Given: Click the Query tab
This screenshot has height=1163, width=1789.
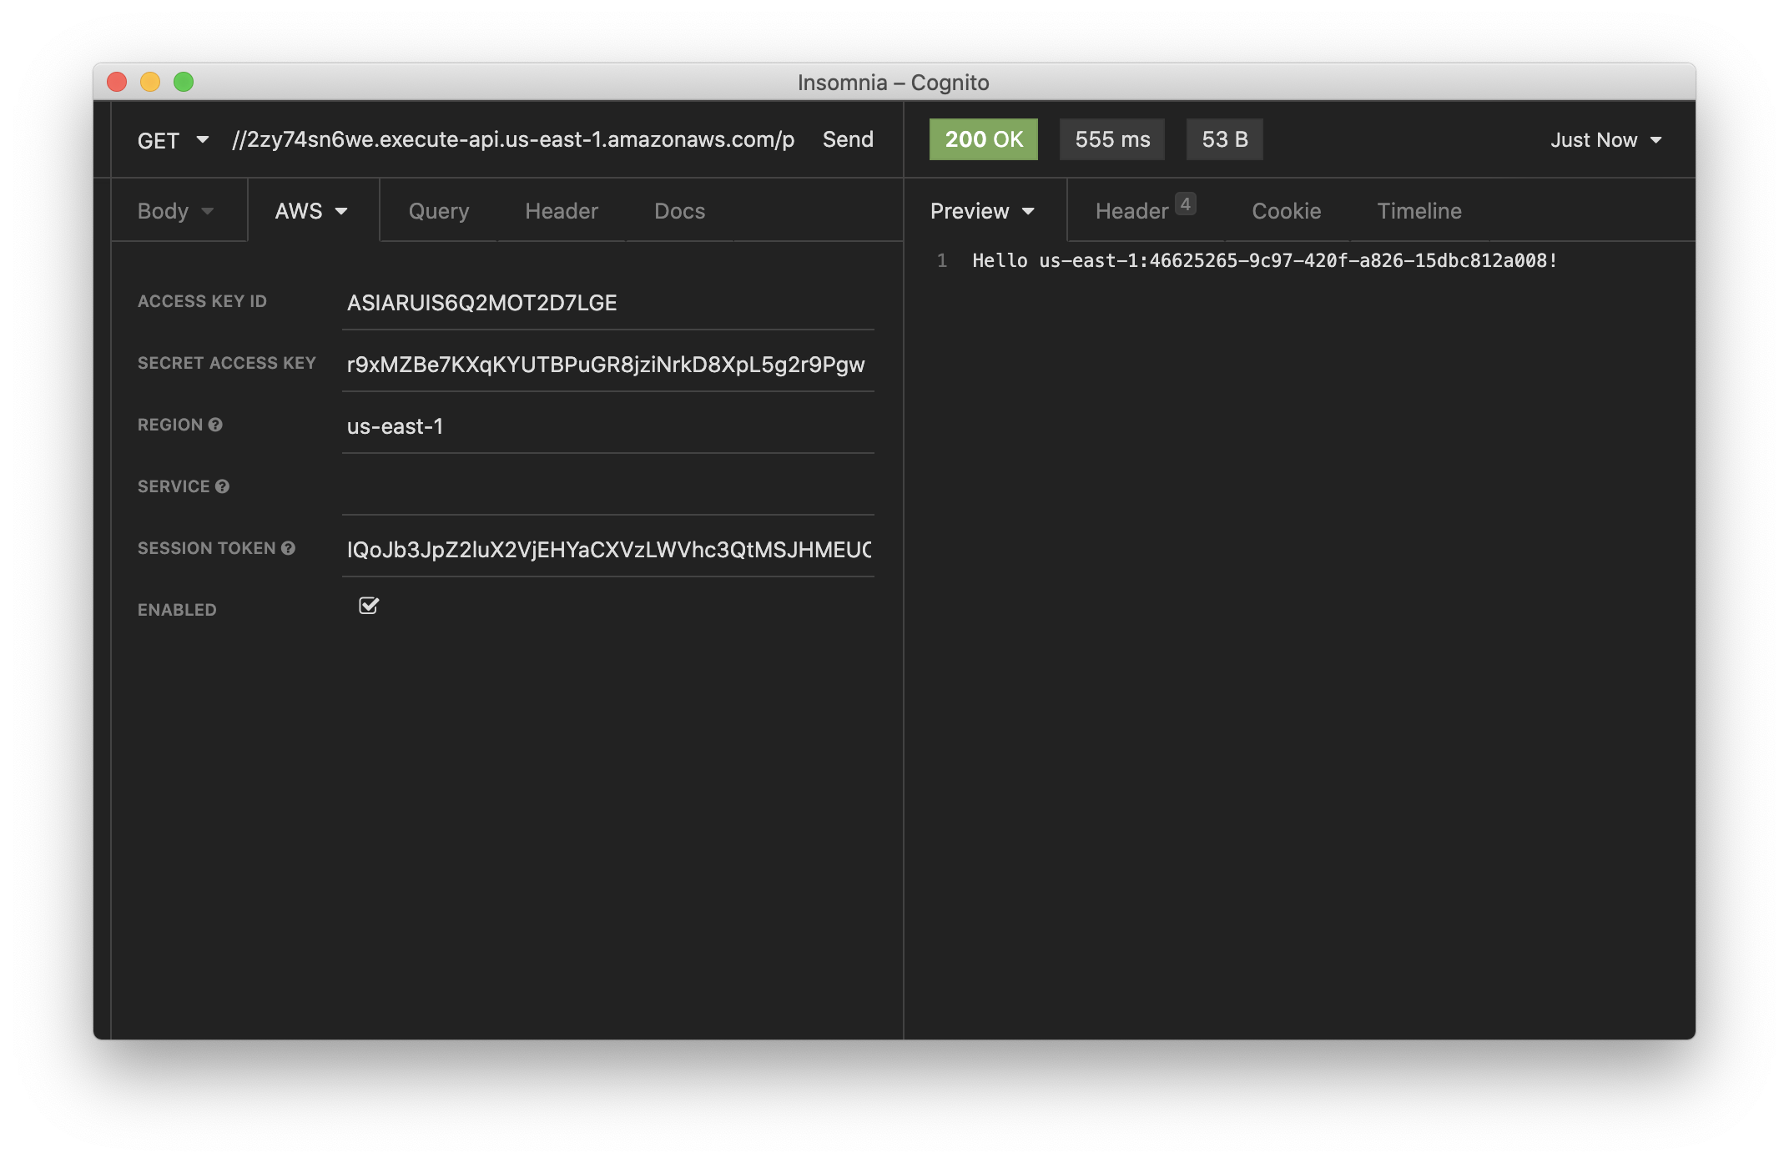Looking at the screenshot, I should (x=438, y=210).
